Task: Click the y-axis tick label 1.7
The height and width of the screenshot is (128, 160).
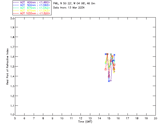Action: pyautogui.click(x=12, y=47)
